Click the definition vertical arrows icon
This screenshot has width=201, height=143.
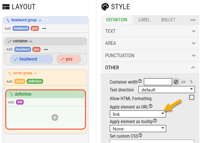[x=12, y=94]
